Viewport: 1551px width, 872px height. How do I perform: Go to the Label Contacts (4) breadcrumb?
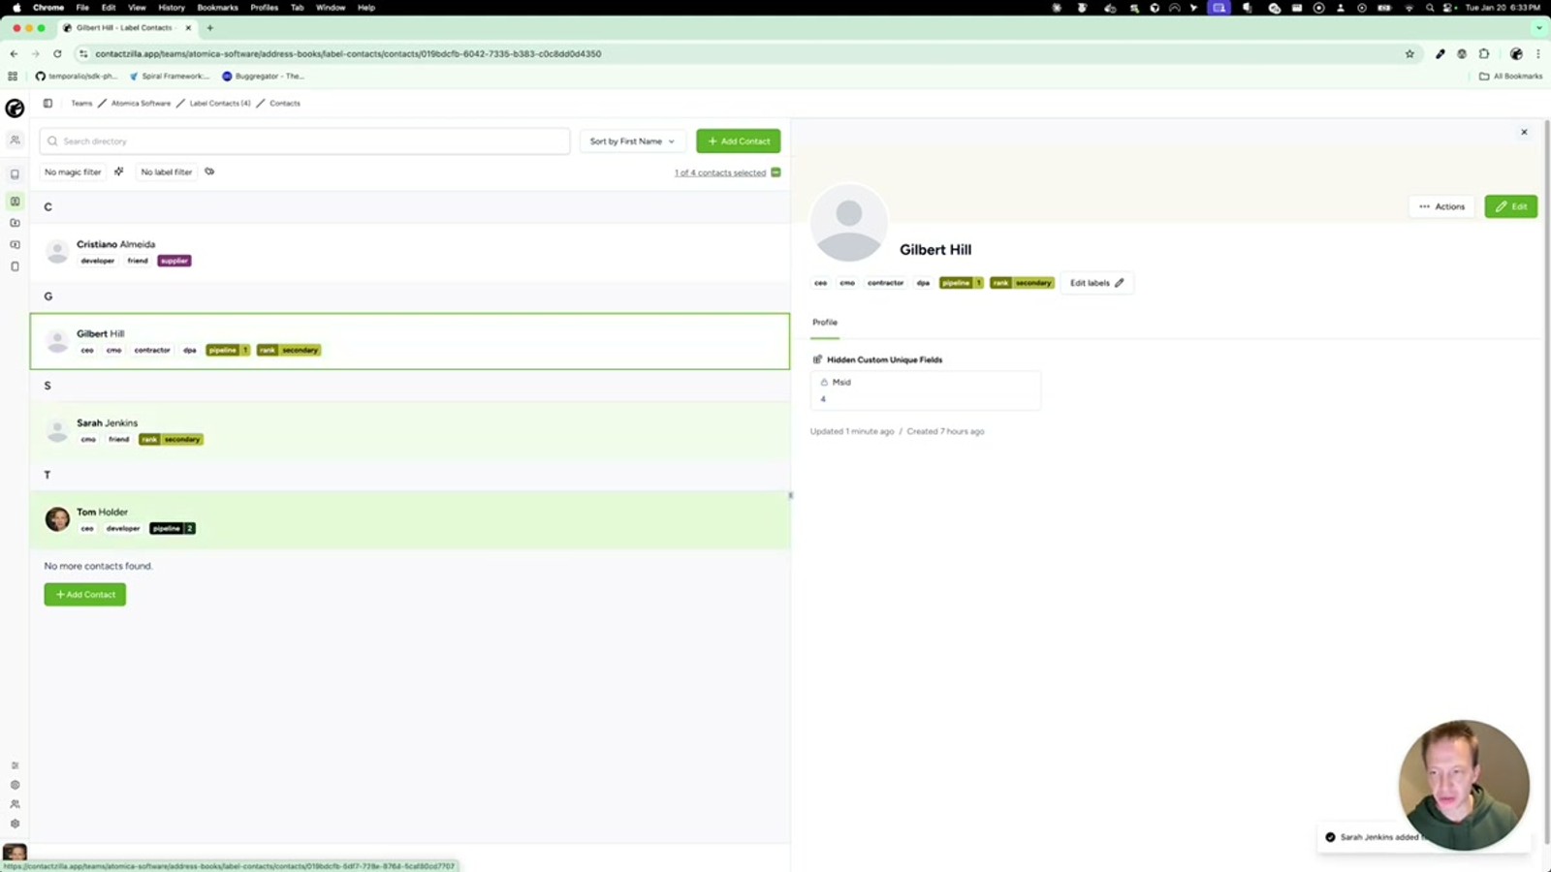pyautogui.click(x=220, y=104)
